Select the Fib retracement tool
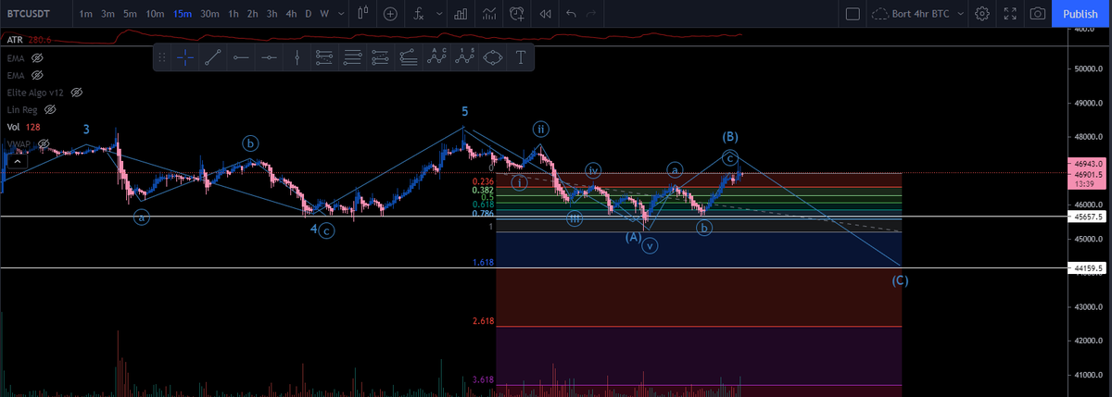 point(324,57)
